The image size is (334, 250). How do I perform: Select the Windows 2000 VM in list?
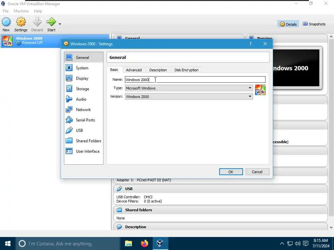55,41
